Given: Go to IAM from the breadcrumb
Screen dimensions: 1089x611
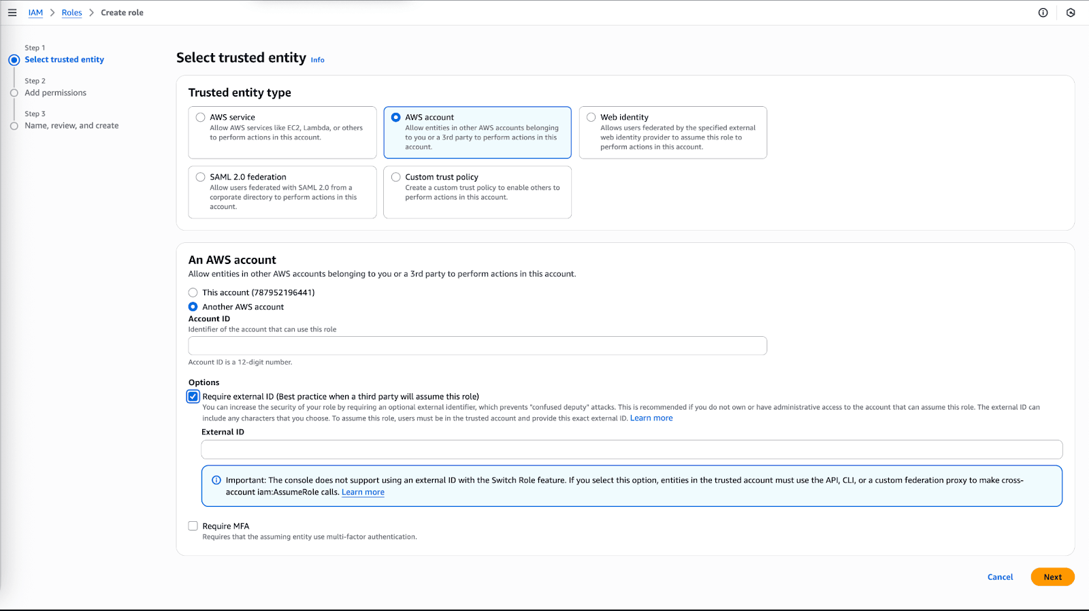Looking at the screenshot, I should click(x=35, y=12).
